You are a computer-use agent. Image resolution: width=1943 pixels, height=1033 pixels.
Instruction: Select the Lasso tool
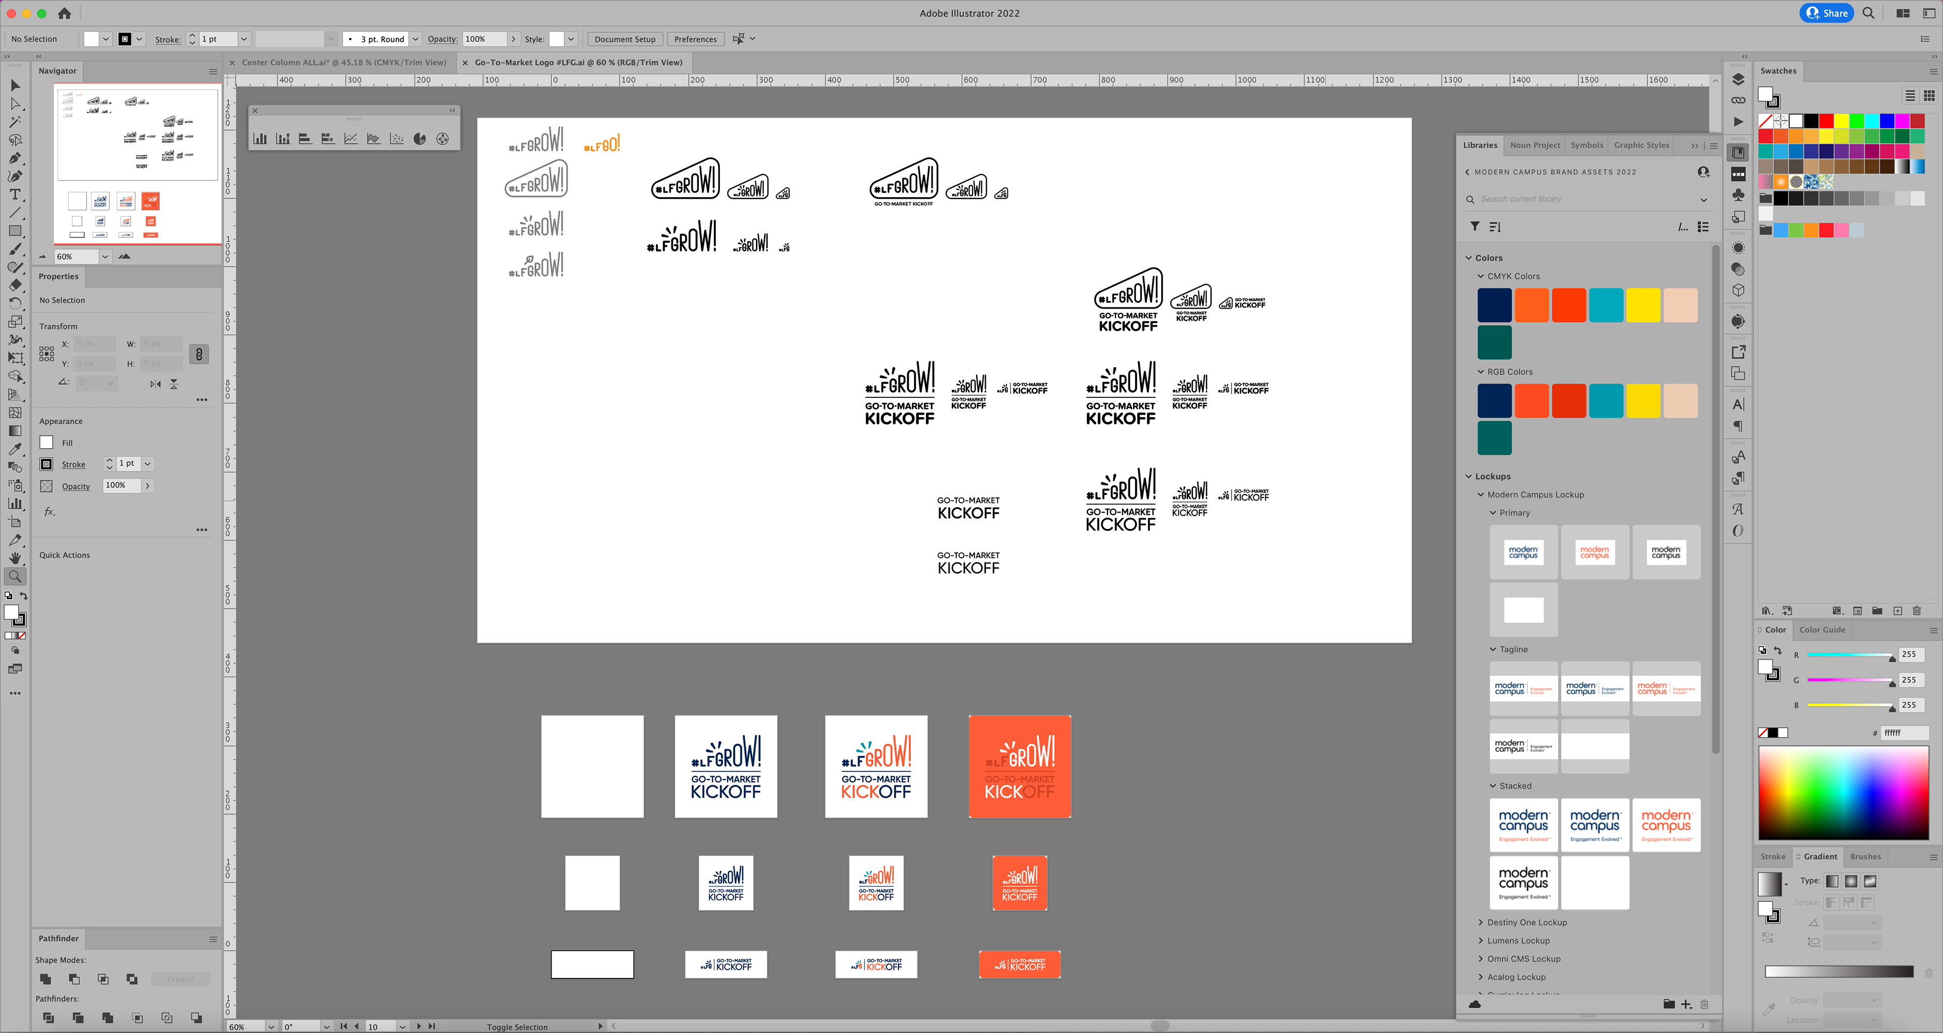[15, 140]
